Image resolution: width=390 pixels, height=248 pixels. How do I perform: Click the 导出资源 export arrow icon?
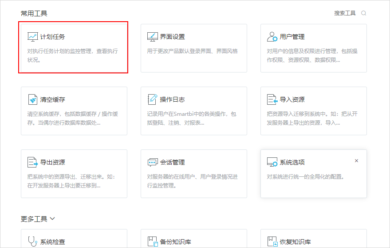pyautogui.click(x=32, y=162)
